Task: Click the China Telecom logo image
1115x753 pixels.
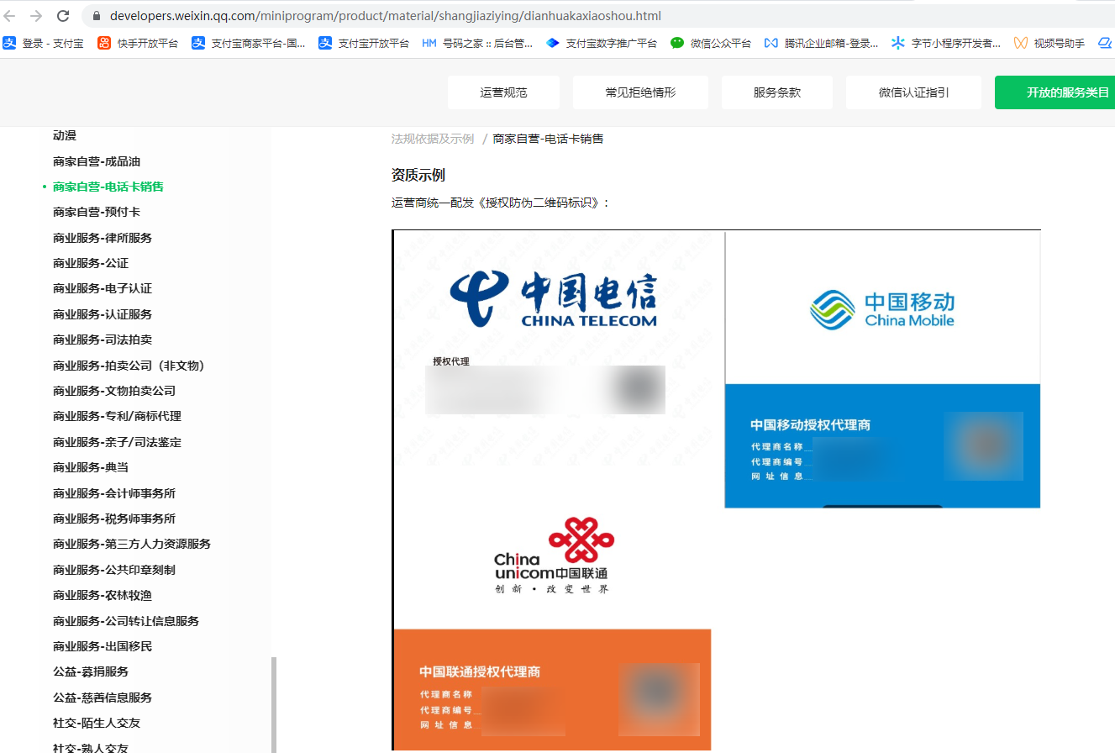Action: (553, 298)
